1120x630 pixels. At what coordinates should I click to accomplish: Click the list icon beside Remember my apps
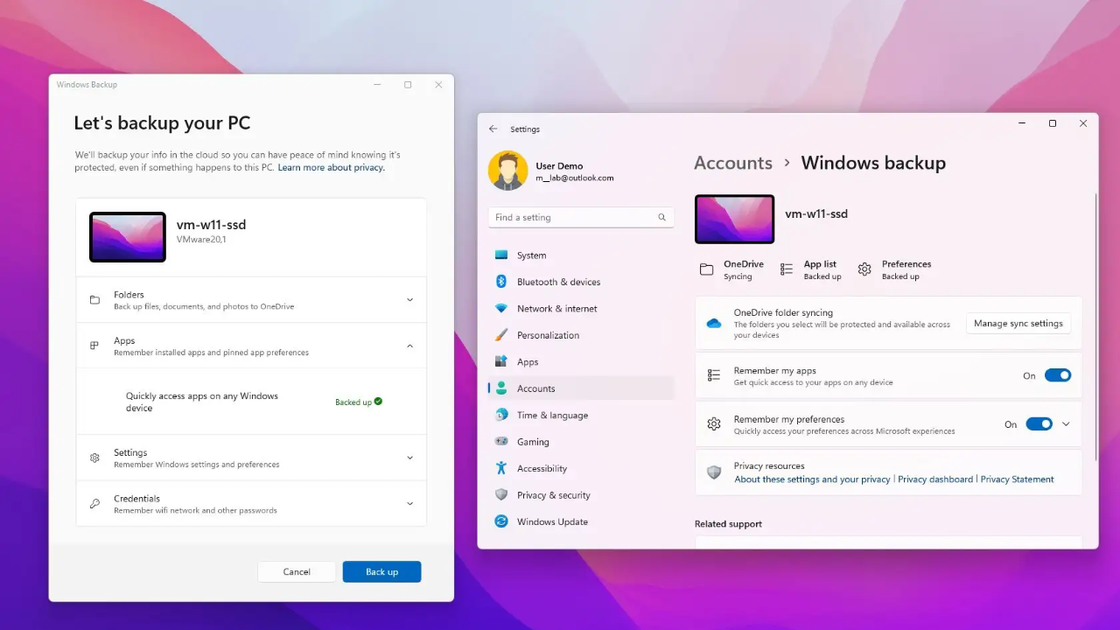(x=714, y=375)
